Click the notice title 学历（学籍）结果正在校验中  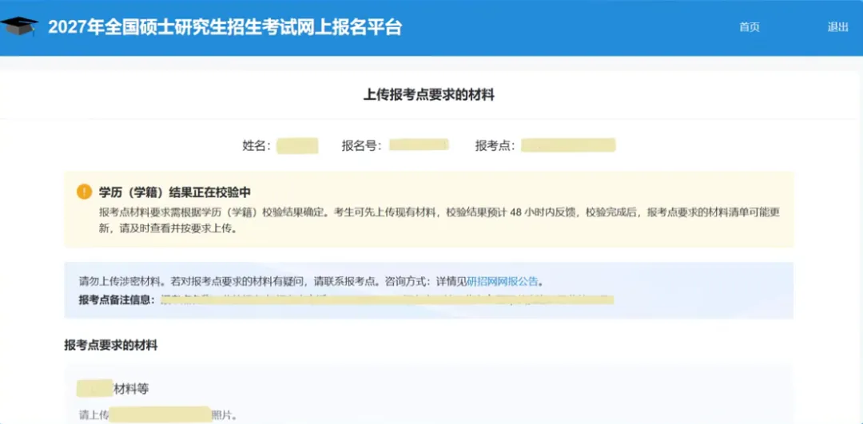(x=174, y=192)
